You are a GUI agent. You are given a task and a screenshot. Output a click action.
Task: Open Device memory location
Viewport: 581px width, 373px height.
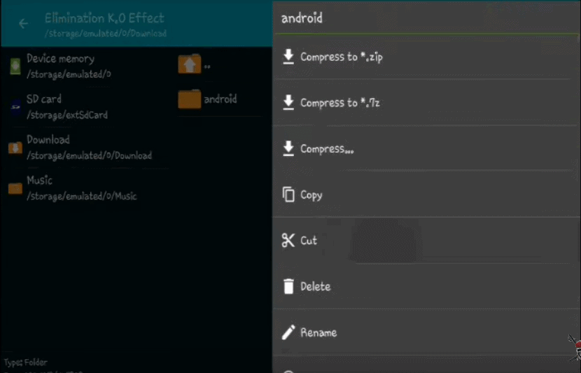click(87, 66)
